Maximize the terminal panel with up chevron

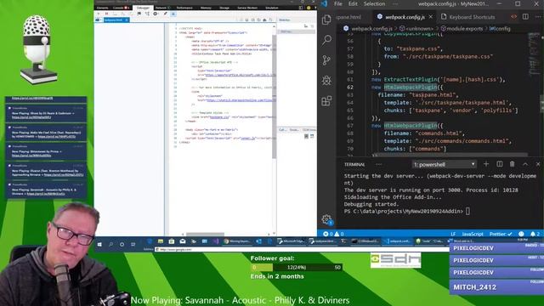coord(525,164)
